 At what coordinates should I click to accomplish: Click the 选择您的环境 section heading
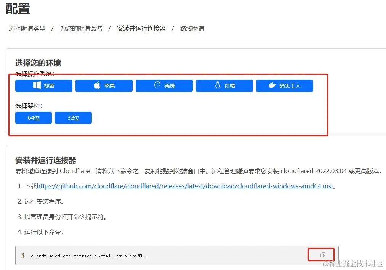(x=38, y=63)
